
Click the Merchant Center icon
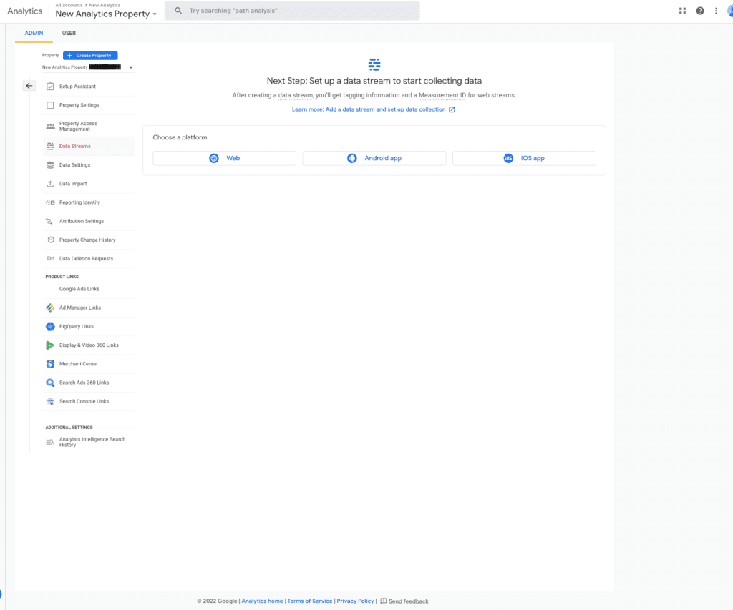[x=50, y=363]
